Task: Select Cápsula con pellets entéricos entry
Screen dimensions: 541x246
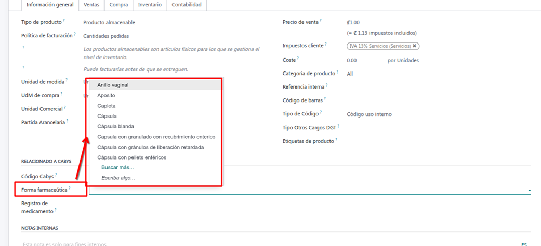Action: tap(131, 157)
